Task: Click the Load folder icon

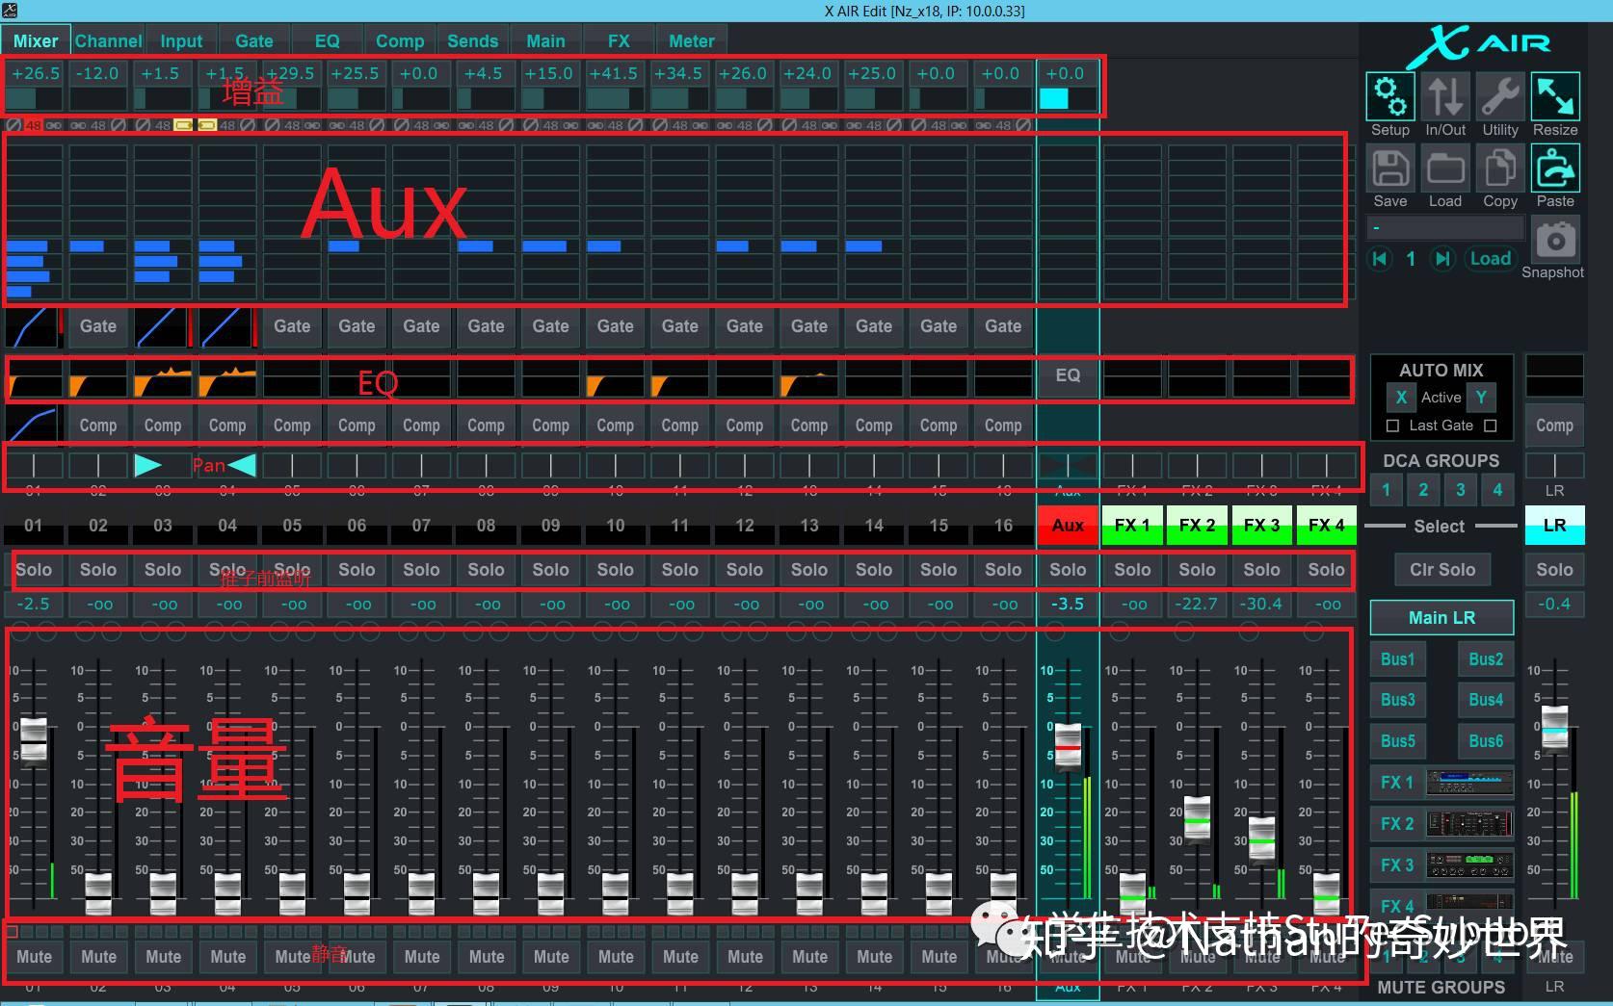Action: click(1445, 168)
